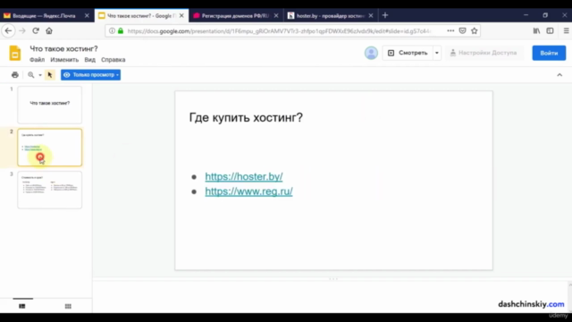Close the hoster.by tab
The height and width of the screenshot is (322, 572).
(x=371, y=16)
